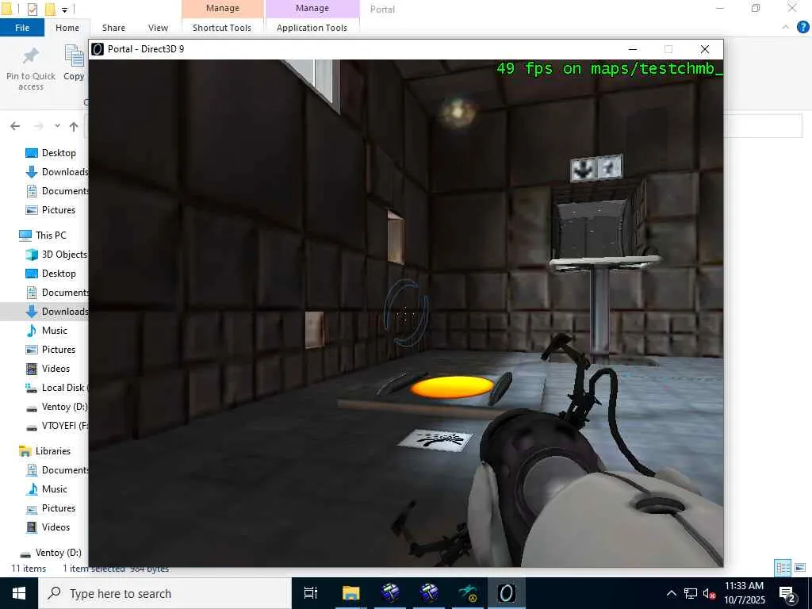Image resolution: width=812 pixels, height=609 pixels.
Task: Open the View ribbon tab
Action: pos(158,28)
